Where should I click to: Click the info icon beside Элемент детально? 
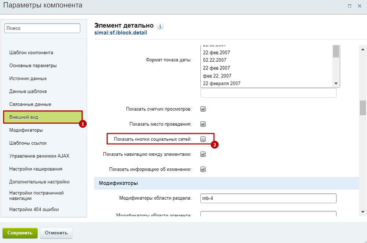click(160, 26)
